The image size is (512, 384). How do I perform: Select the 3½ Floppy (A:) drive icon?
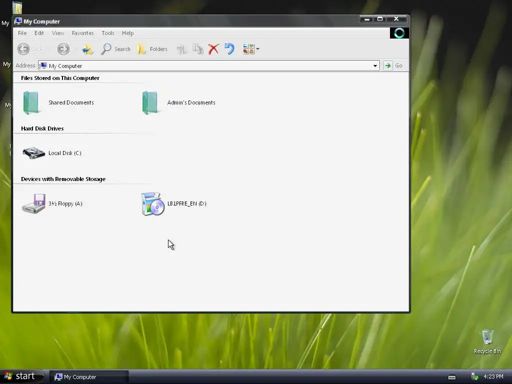pos(33,203)
